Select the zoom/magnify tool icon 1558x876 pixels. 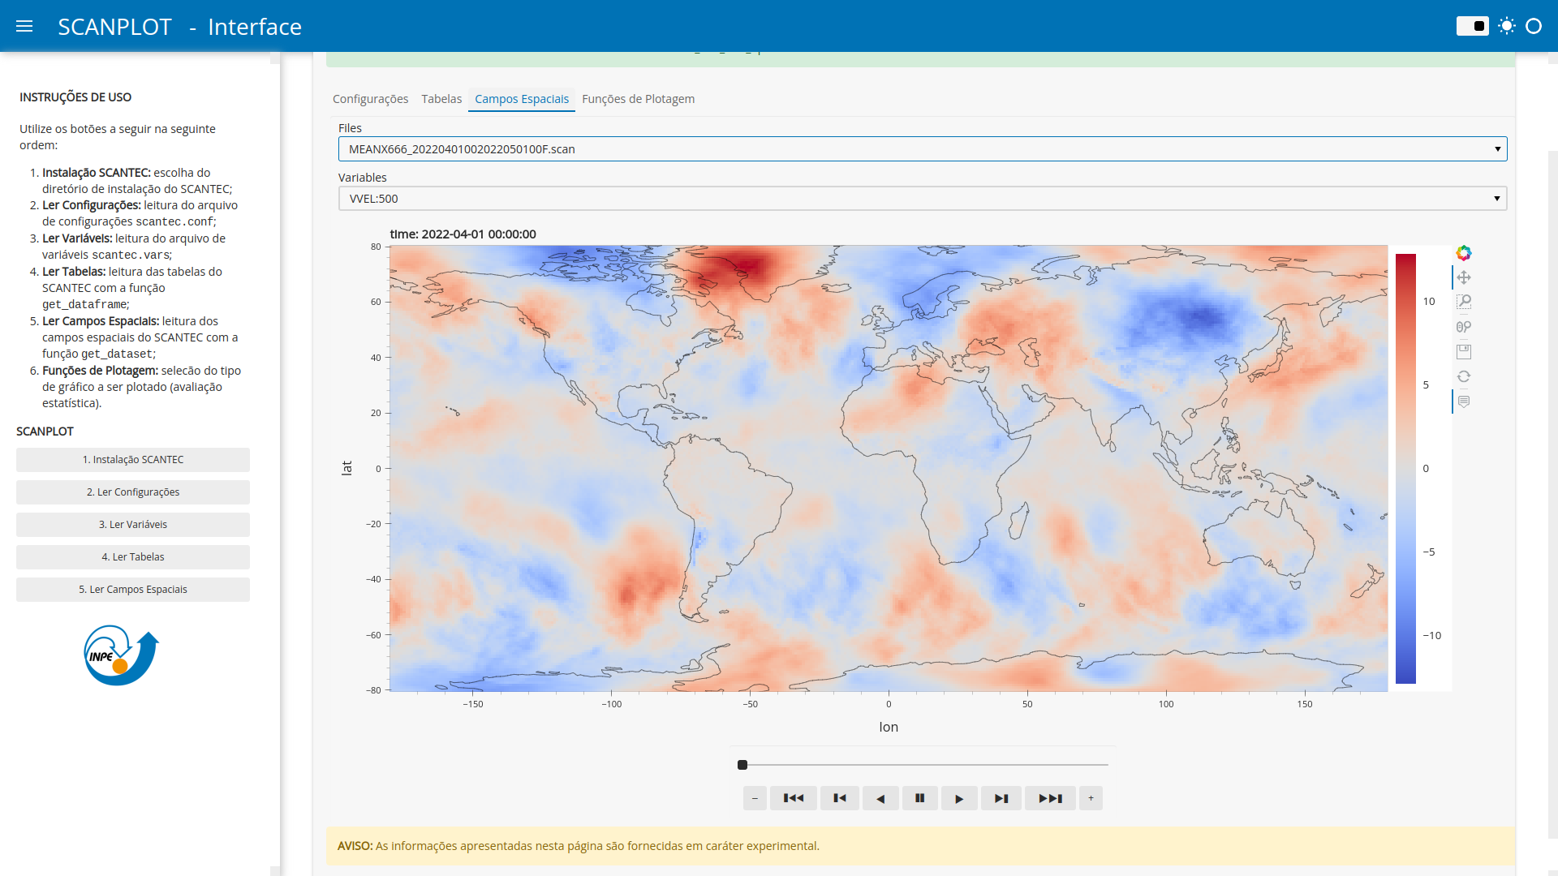[x=1464, y=302]
